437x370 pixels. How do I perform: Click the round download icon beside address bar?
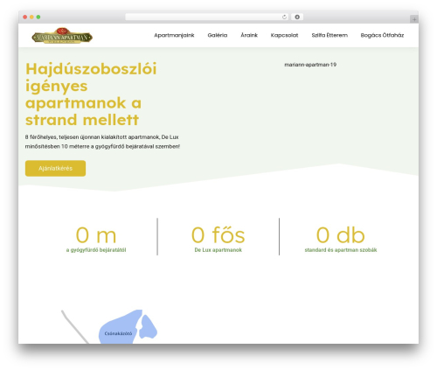297,17
